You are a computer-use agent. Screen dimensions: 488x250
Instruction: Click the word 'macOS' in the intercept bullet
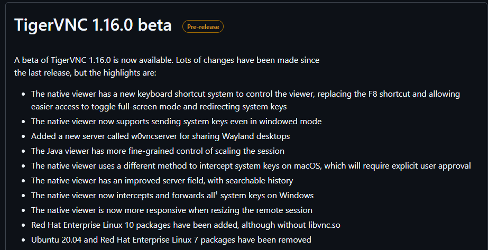coord(307,166)
